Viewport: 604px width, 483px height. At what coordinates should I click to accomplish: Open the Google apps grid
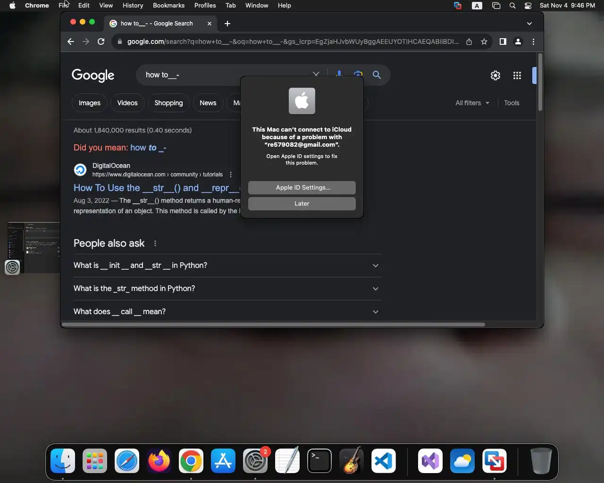tap(517, 75)
